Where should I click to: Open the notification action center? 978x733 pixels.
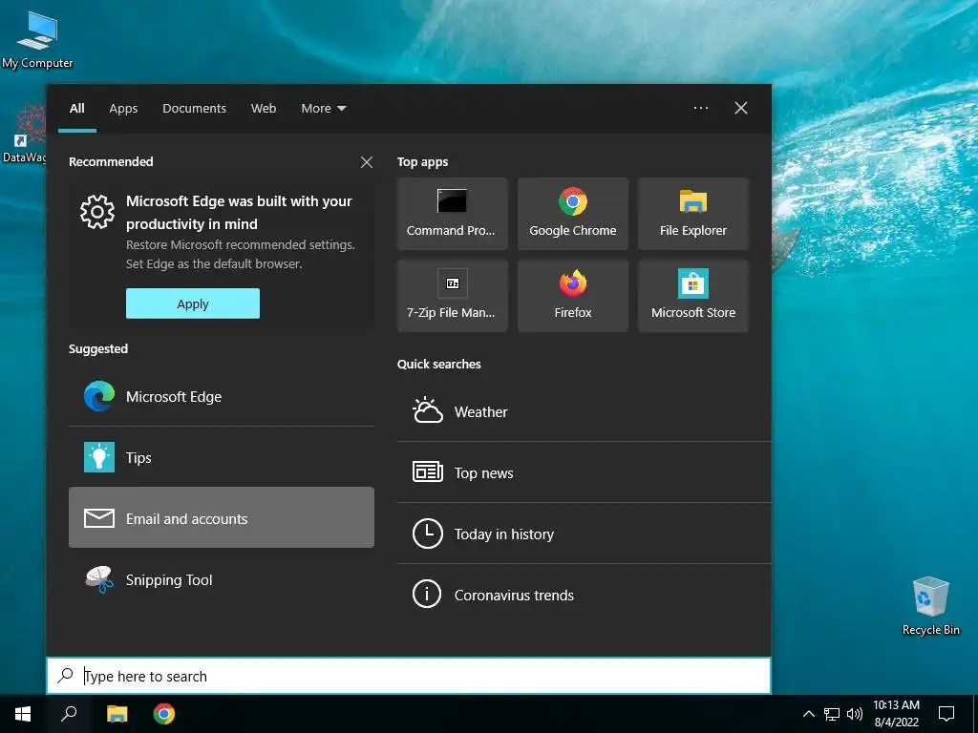pyautogui.click(x=946, y=714)
